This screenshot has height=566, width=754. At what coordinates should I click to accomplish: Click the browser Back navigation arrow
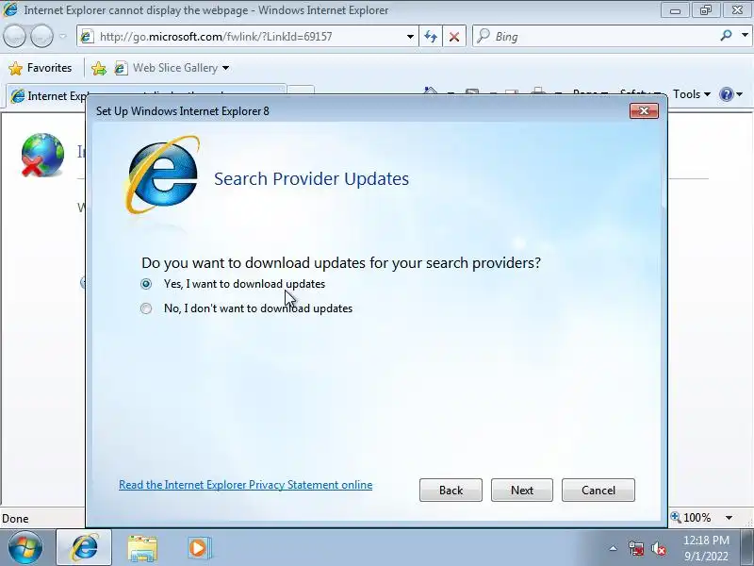tap(14, 36)
